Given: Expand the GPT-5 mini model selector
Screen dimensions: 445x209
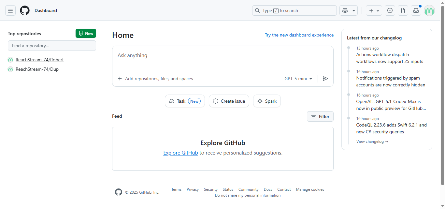Looking at the screenshot, I should pyautogui.click(x=298, y=79).
